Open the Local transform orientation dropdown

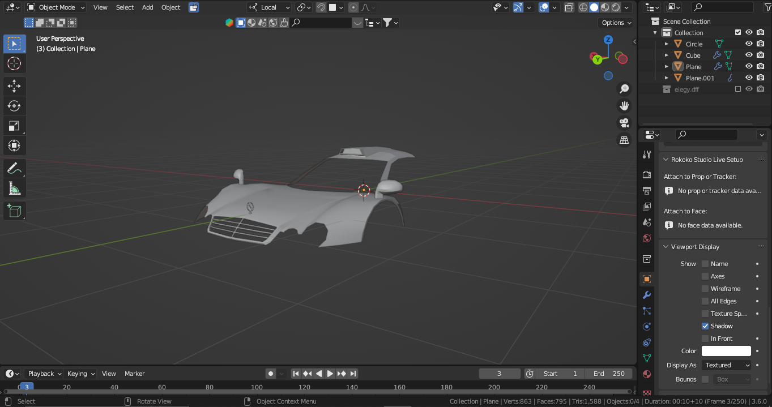(x=269, y=7)
